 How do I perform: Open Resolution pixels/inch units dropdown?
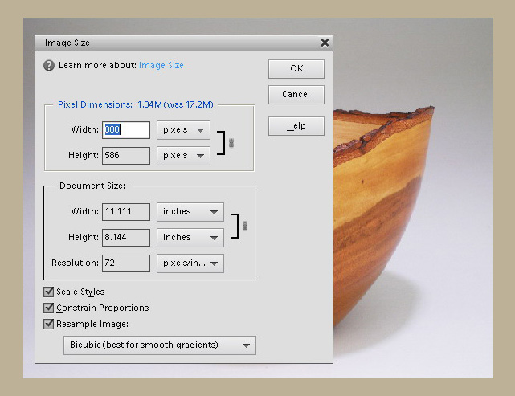(x=190, y=263)
